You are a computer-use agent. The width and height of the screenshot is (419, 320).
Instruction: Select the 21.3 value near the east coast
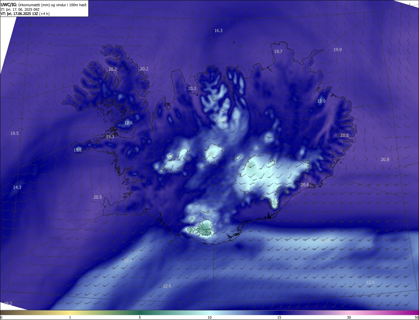344,135
